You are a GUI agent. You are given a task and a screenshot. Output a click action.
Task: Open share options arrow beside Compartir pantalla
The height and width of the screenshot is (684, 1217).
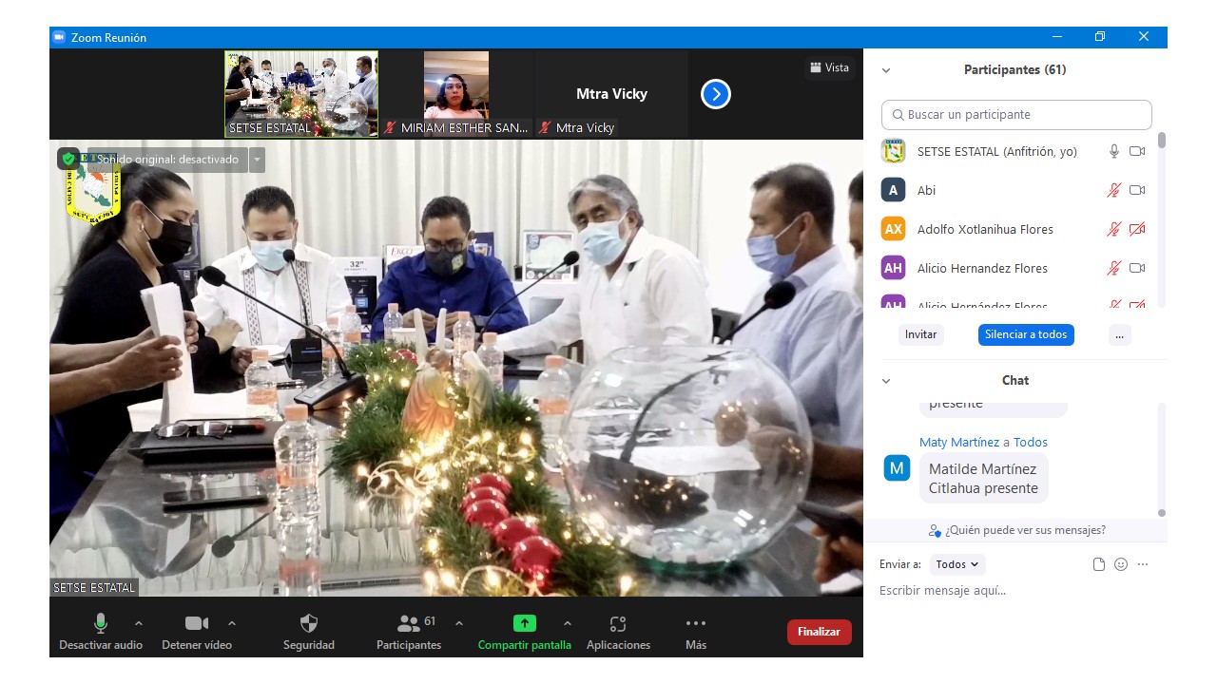[568, 623]
